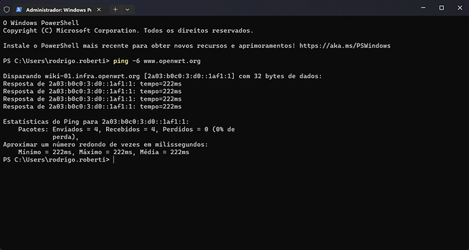Click 'Média = 222ms' value

coord(164,152)
